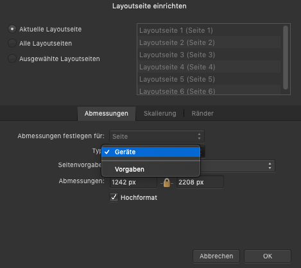This screenshot has width=301, height=268.
Task: Open the Ränder tab
Action: (202, 113)
